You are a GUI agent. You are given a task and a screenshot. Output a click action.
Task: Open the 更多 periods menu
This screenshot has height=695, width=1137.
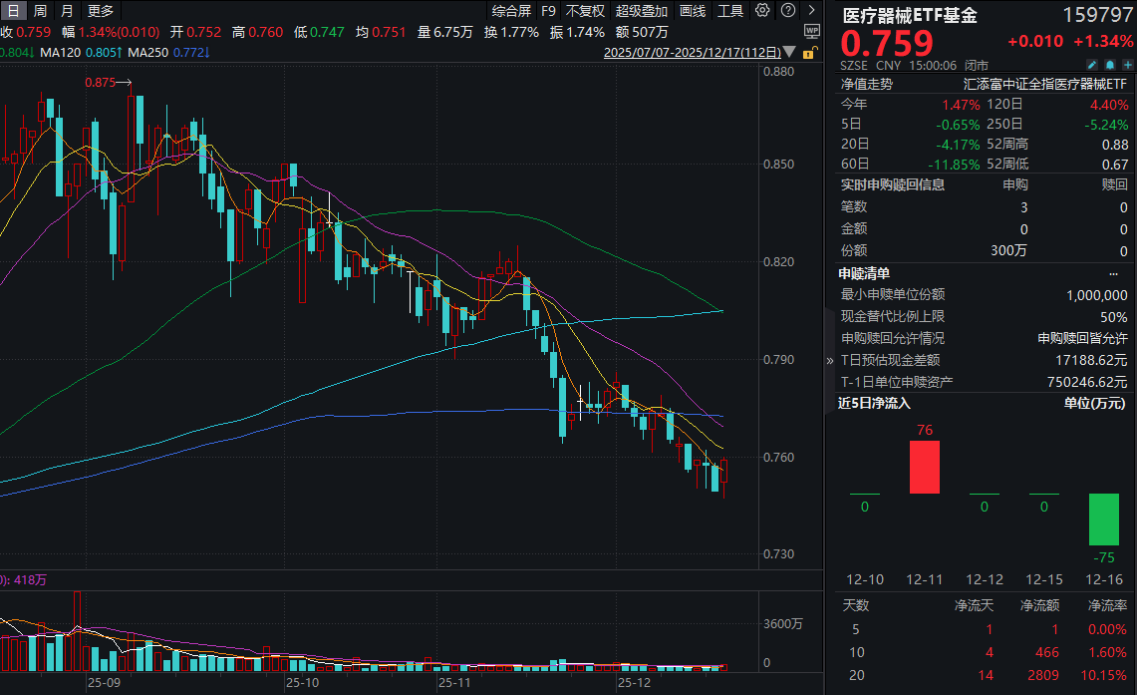100,11
